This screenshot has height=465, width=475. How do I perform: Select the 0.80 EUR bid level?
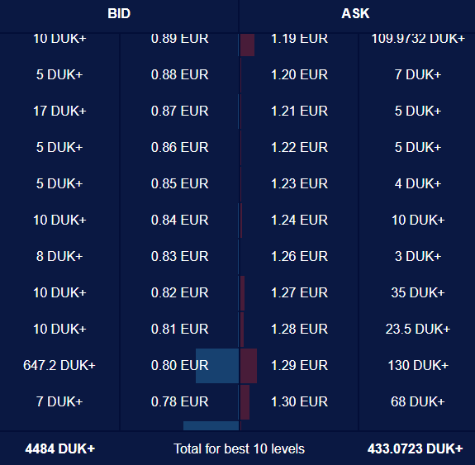pos(179,365)
